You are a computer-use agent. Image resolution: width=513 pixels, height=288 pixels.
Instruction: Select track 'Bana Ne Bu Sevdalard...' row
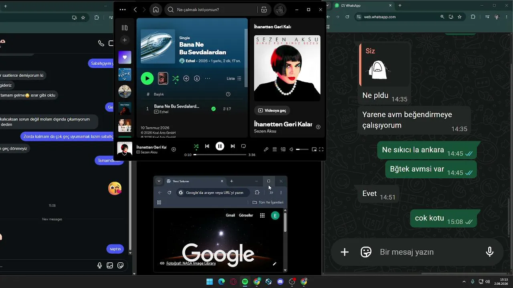[192, 109]
